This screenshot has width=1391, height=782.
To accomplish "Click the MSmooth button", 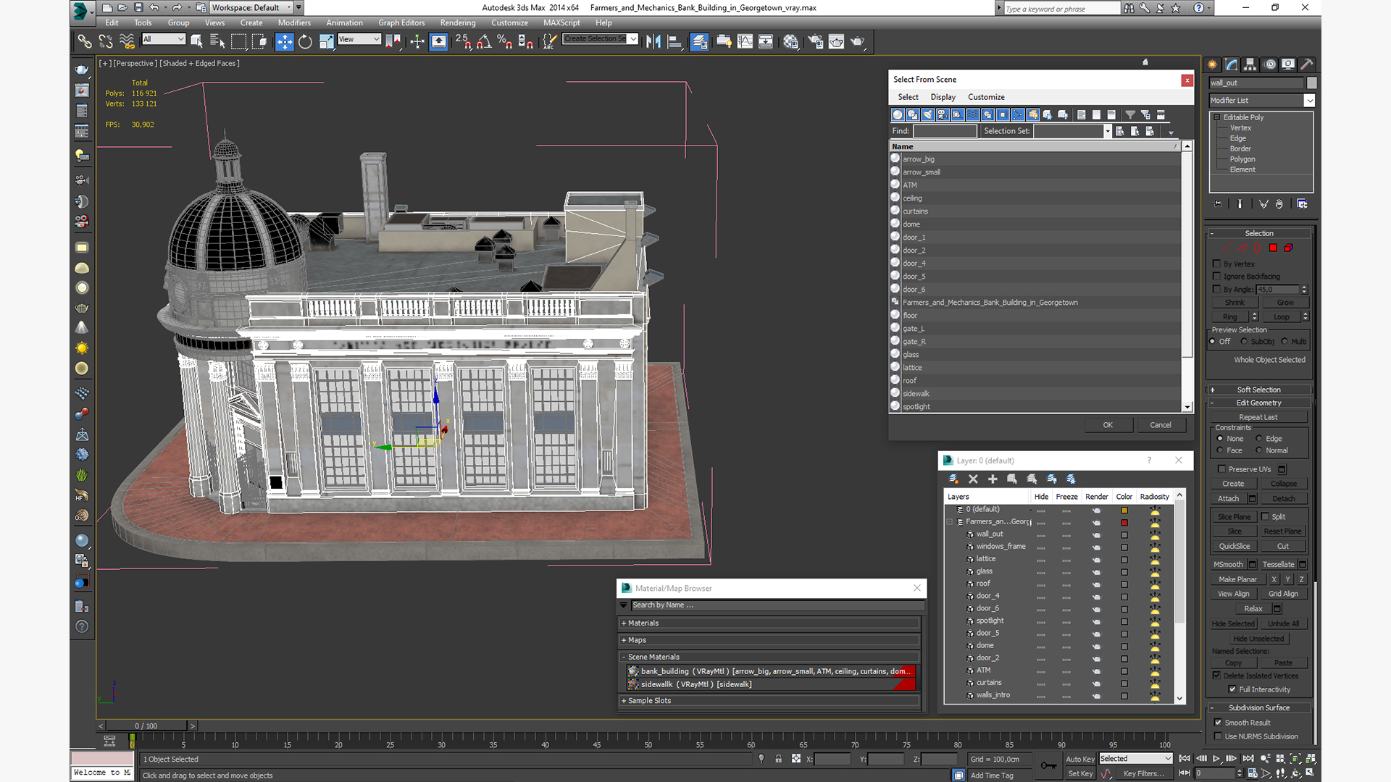I will point(1228,565).
